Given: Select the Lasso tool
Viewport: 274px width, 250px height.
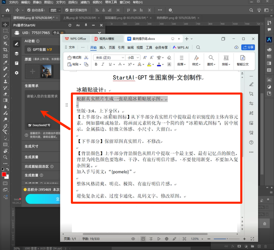Looking at the screenshot, I should click(5, 37).
